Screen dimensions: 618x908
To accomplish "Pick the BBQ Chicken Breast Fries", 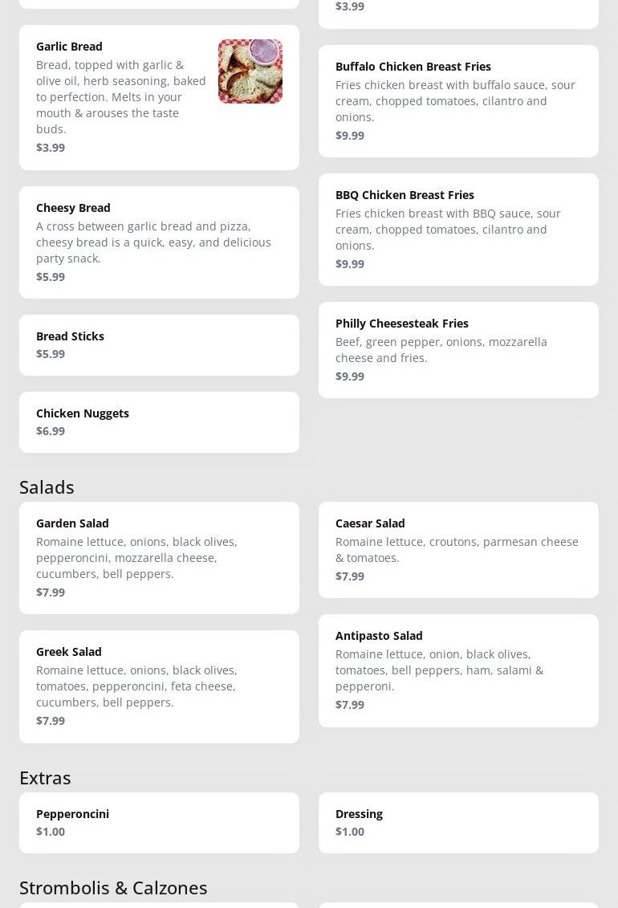I will (x=458, y=229).
